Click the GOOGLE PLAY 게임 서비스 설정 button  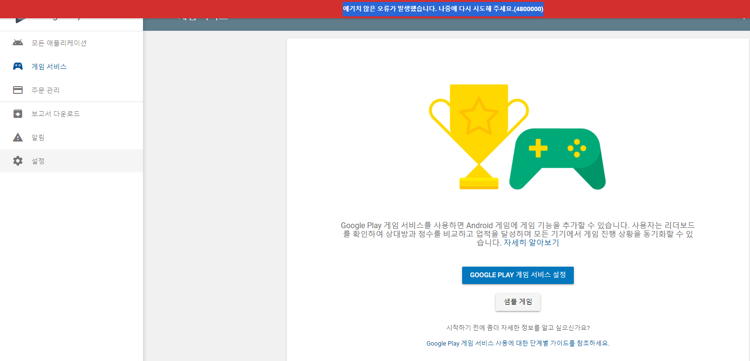[x=518, y=275]
